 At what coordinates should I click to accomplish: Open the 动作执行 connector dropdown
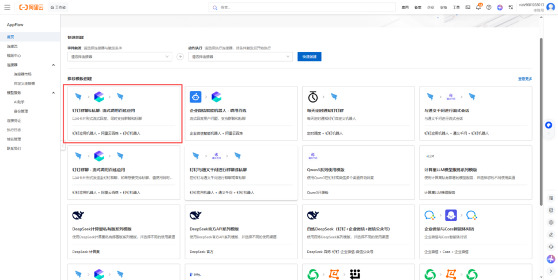(x=240, y=56)
